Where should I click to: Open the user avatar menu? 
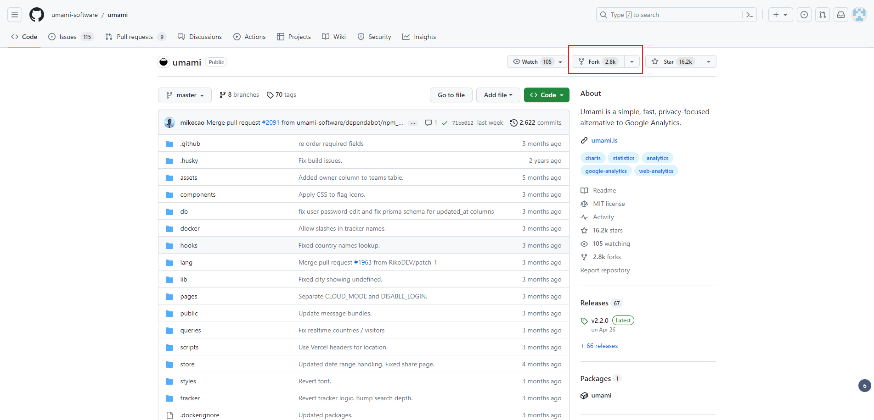(859, 15)
